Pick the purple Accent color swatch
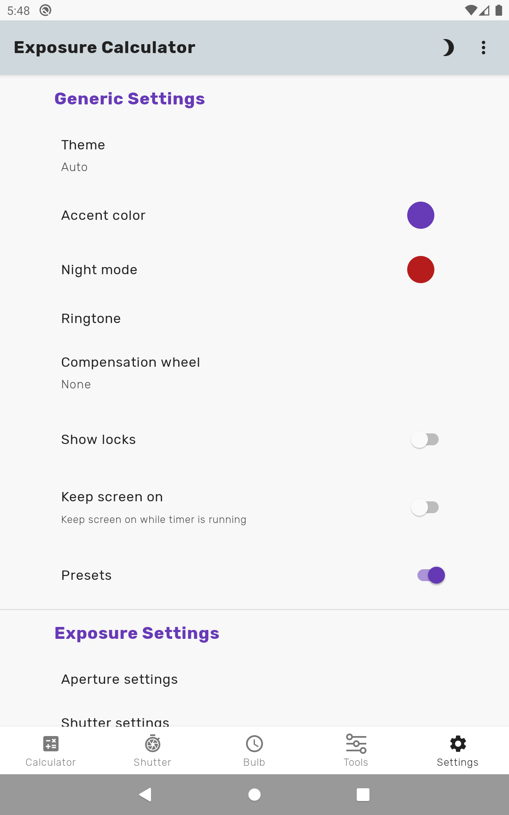509x815 pixels. [x=421, y=215]
